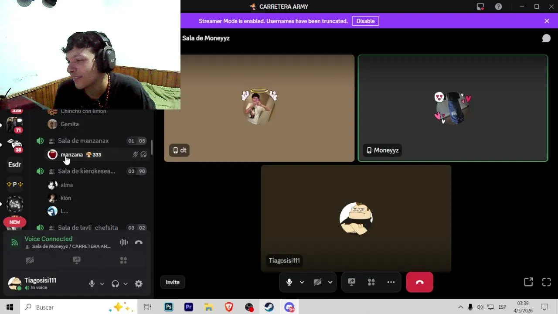The height and width of the screenshot is (314, 558).
Task: Open the inbox icon in title bar
Action: [480, 7]
